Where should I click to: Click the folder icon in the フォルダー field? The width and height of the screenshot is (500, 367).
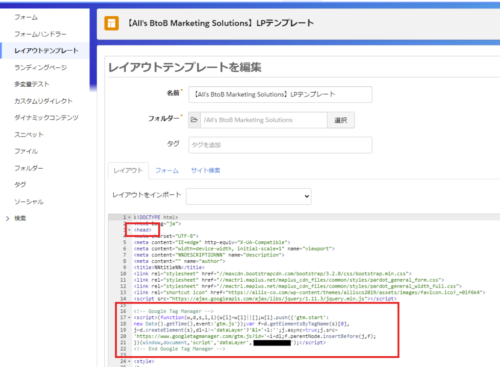coord(194,120)
